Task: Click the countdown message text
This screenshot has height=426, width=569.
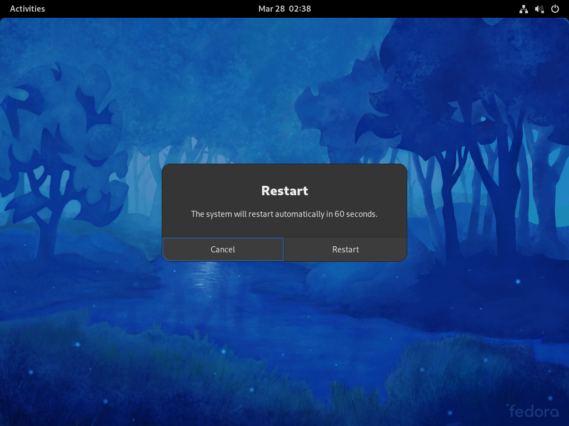Action: pos(284,214)
